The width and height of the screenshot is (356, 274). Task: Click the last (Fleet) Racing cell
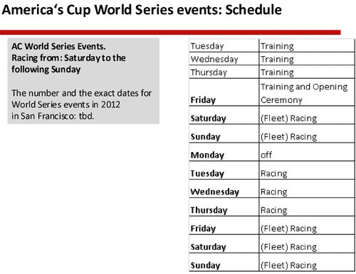coord(307,263)
